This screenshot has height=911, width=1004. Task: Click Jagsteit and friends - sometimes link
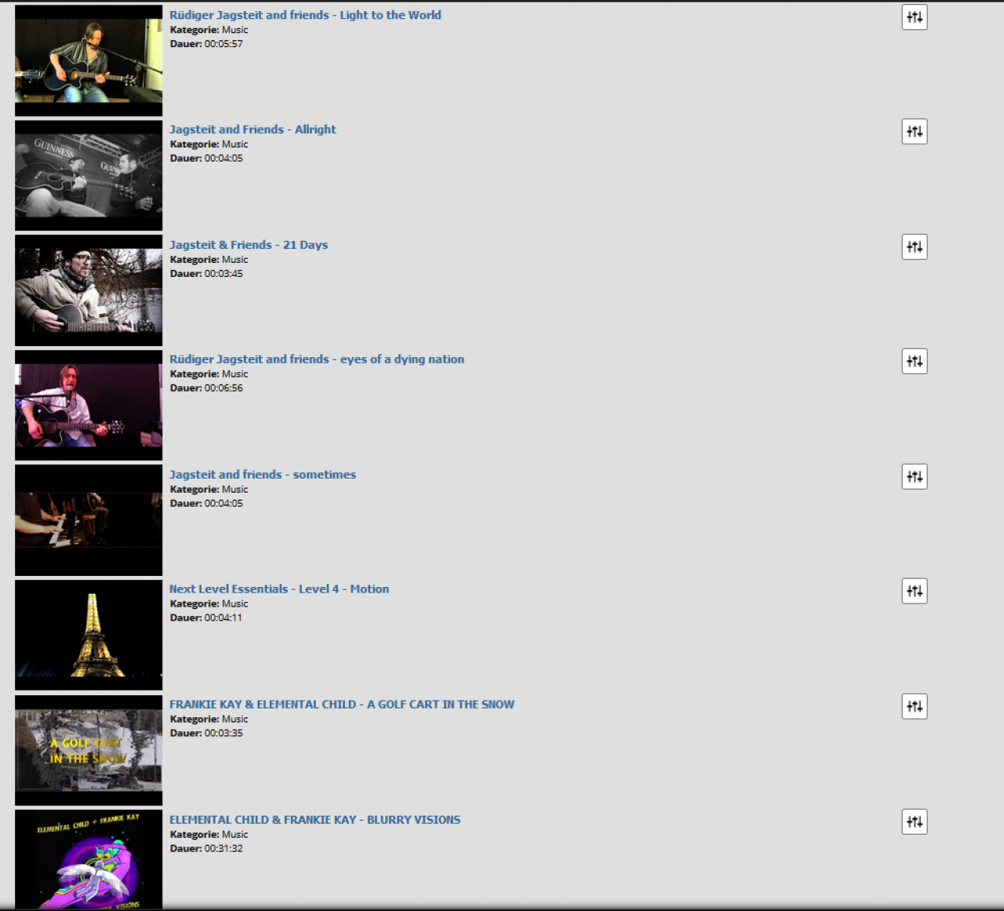263,475
